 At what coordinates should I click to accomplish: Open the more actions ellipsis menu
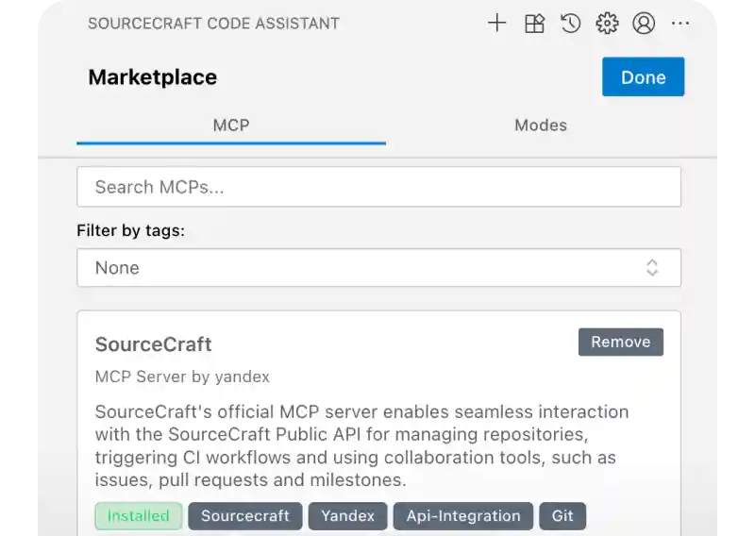coord(680,24)
